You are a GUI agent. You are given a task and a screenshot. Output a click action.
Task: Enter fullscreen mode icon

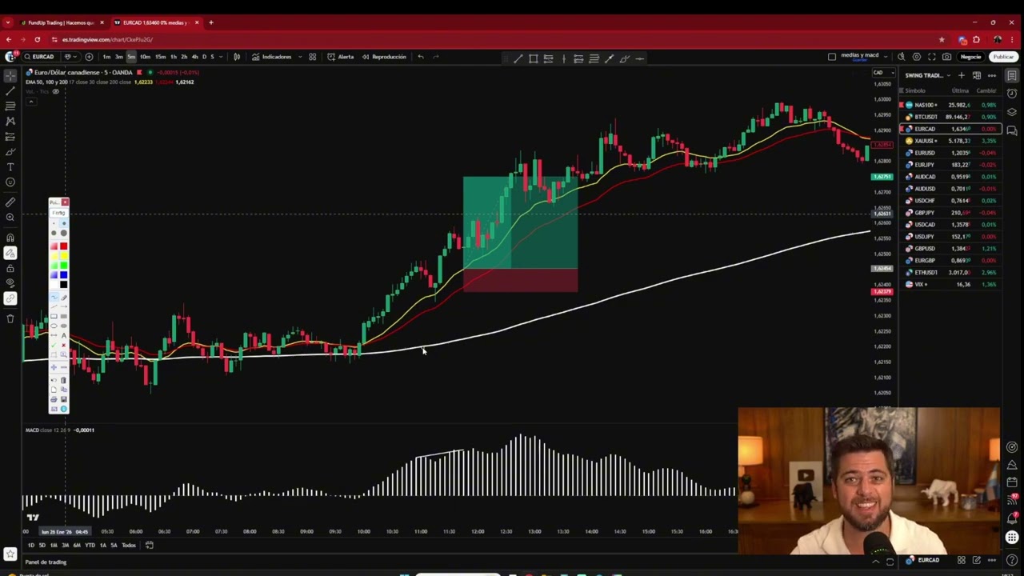tap(932, 57)
